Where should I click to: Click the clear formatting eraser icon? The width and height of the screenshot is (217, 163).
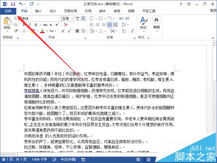pyautogui.click(x=66, y=25)
